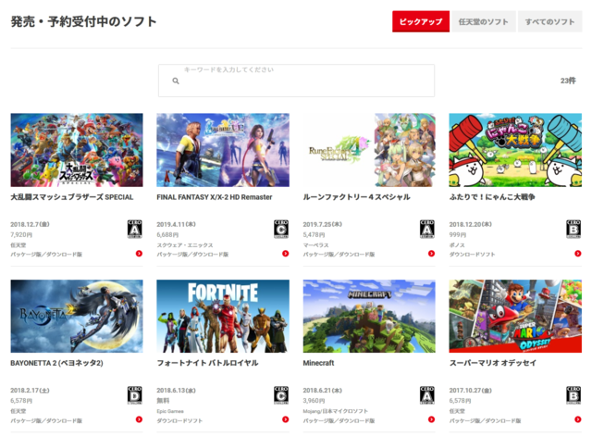This screenshot has width=592, height=437.
Task: Click スーパーマリオ オデッセイ title link
Action: click(x=493, y=363)
